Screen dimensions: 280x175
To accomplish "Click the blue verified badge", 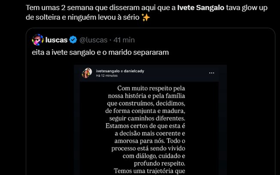I will [73, 40].
